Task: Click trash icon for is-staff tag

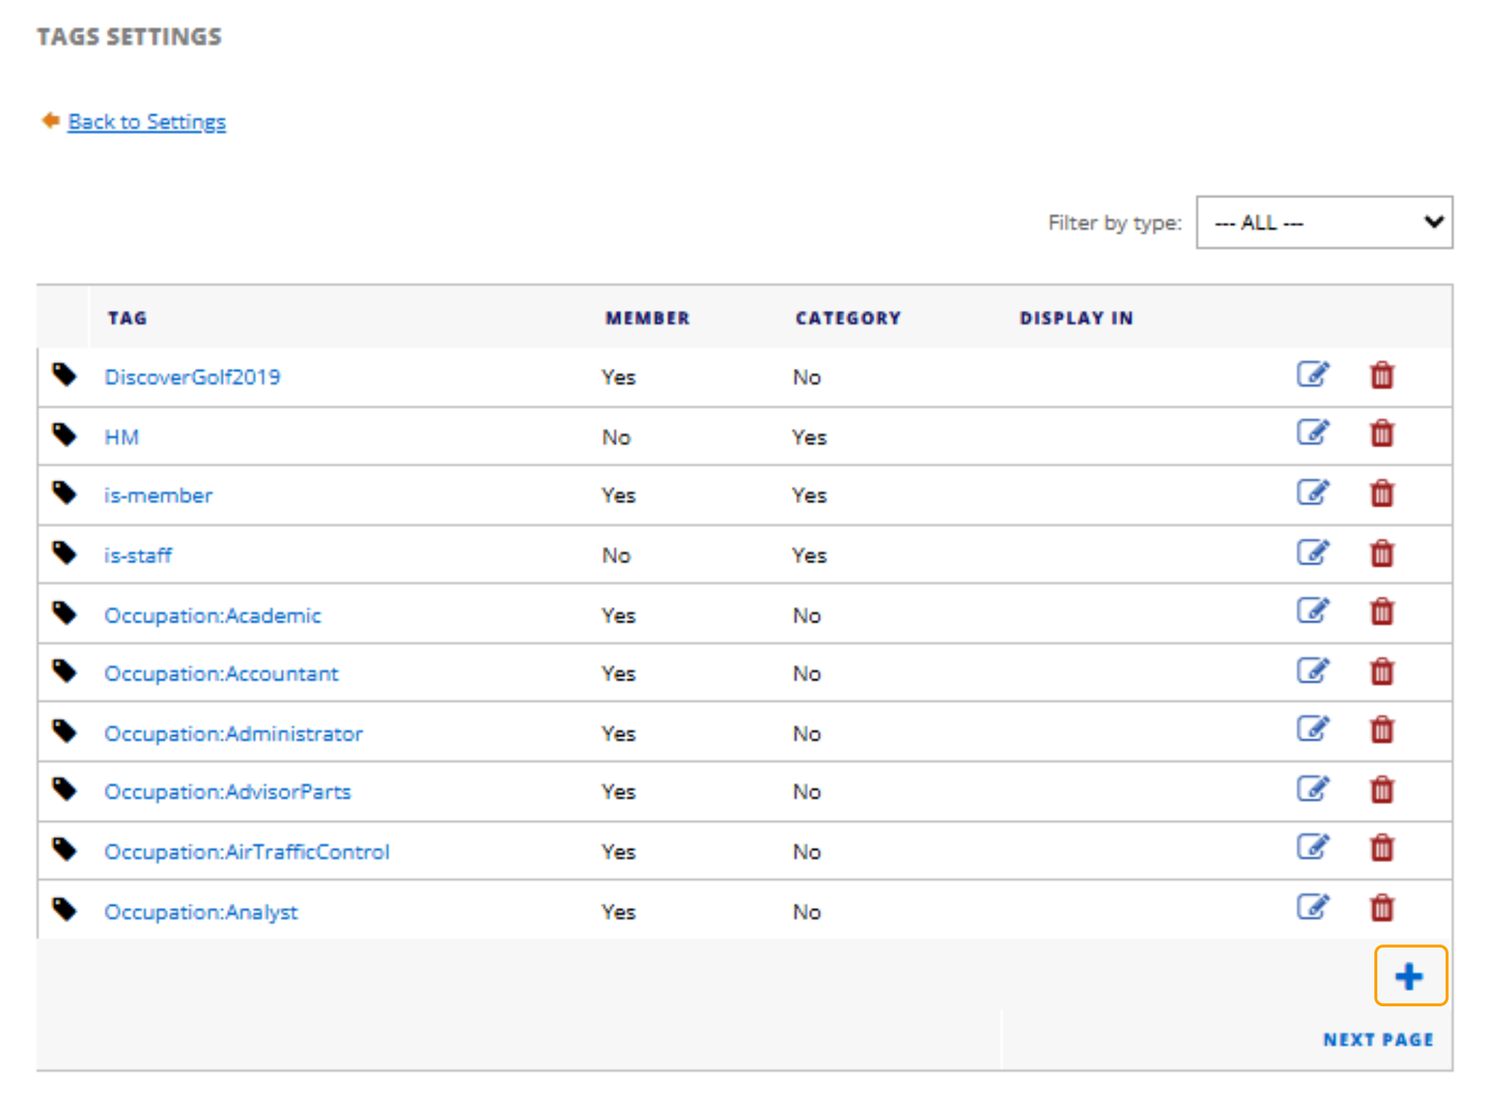Action: point(1381,554)
